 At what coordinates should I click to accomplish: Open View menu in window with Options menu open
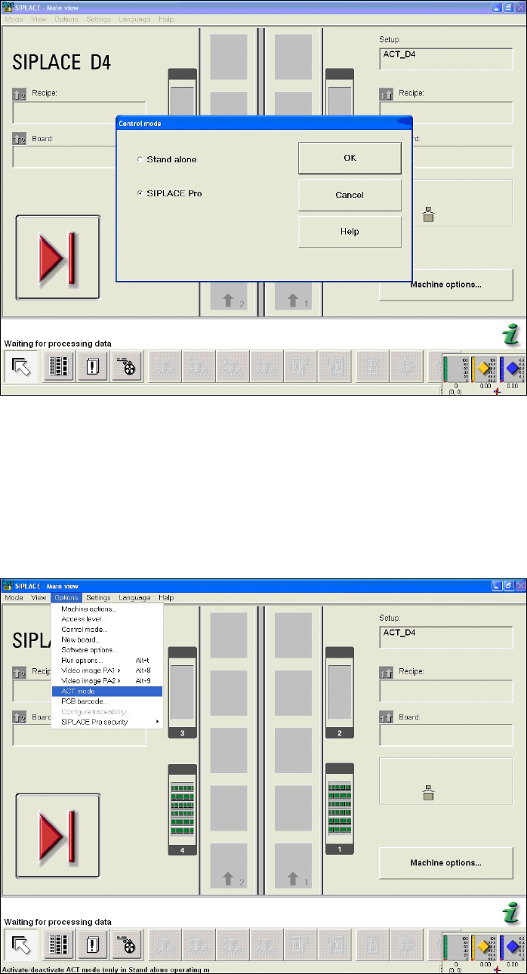(39, 597)
